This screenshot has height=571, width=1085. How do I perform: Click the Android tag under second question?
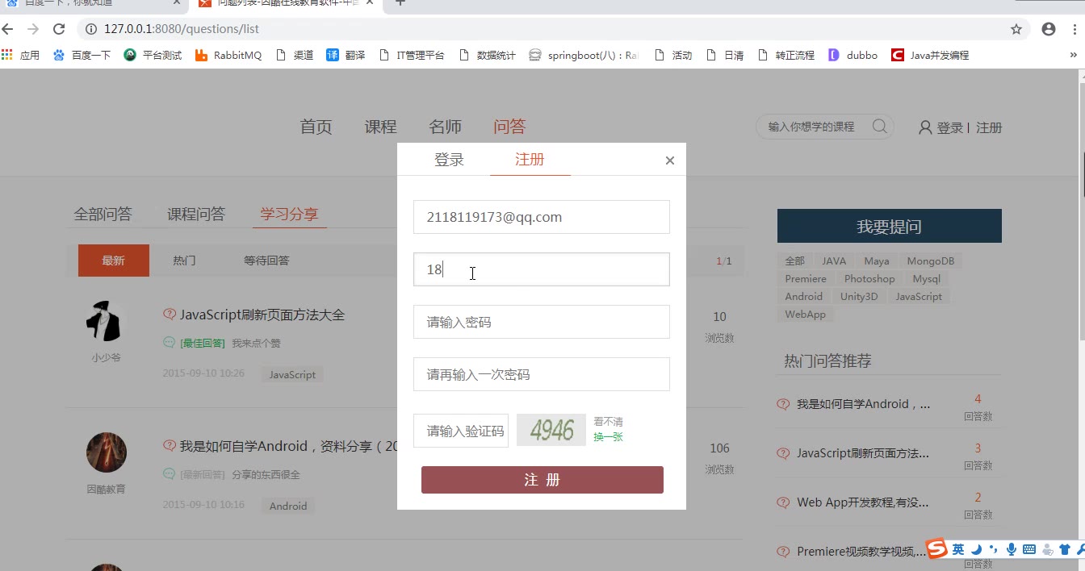click(288, 506)
